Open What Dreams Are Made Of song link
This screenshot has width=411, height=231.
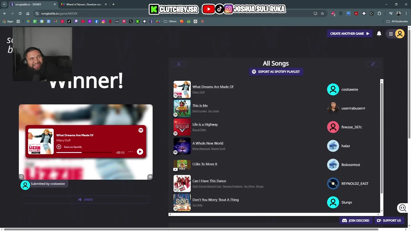pos(213,87)
